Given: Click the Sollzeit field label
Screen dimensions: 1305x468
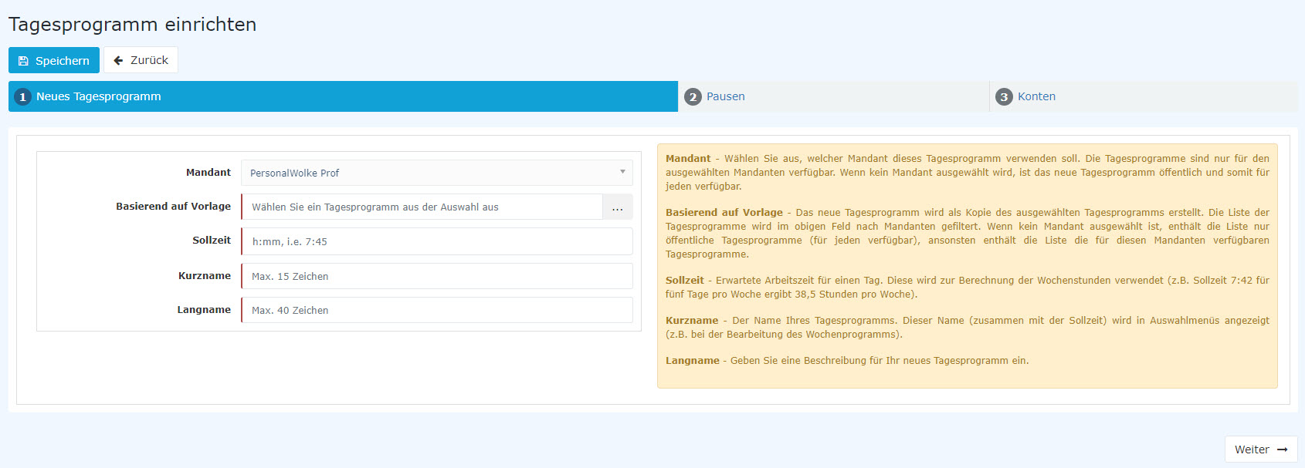Looking at the screenshot, I should coord(211,241).
